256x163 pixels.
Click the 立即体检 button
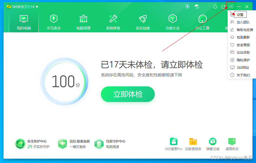128,94
